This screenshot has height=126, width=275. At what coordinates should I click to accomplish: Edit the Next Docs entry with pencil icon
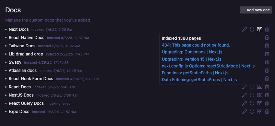click(244, 29)
